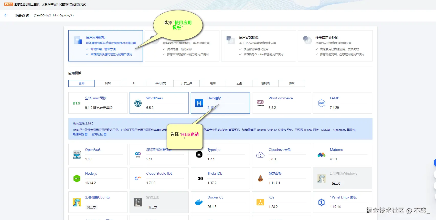The image size is (436, 220).
Task: Click the WooCommerce logo icon
Action: coord(260,103)
